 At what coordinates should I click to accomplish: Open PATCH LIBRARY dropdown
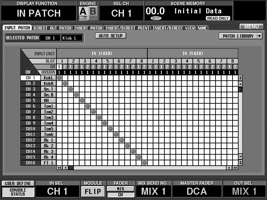pyautogui.click(x=241, y=36)
